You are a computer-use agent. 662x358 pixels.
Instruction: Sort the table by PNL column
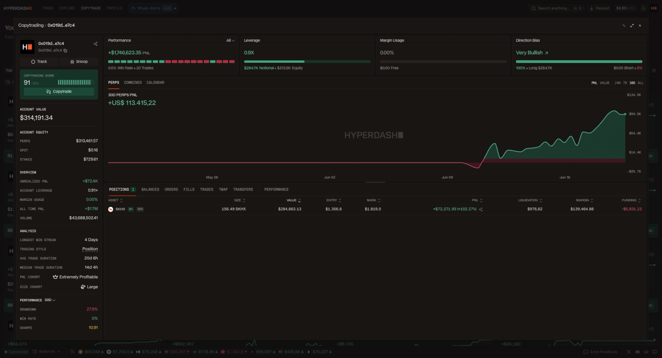point(477,200)
